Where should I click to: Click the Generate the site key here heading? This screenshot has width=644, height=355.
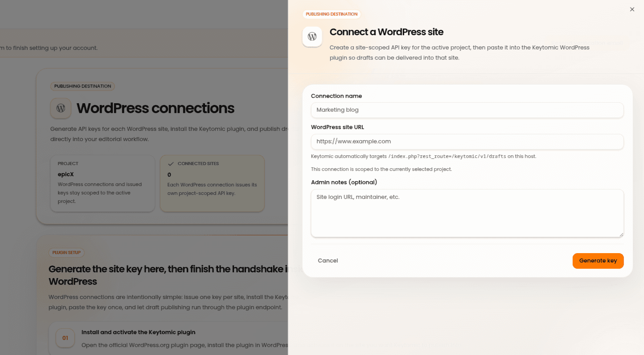coord(168,275)
